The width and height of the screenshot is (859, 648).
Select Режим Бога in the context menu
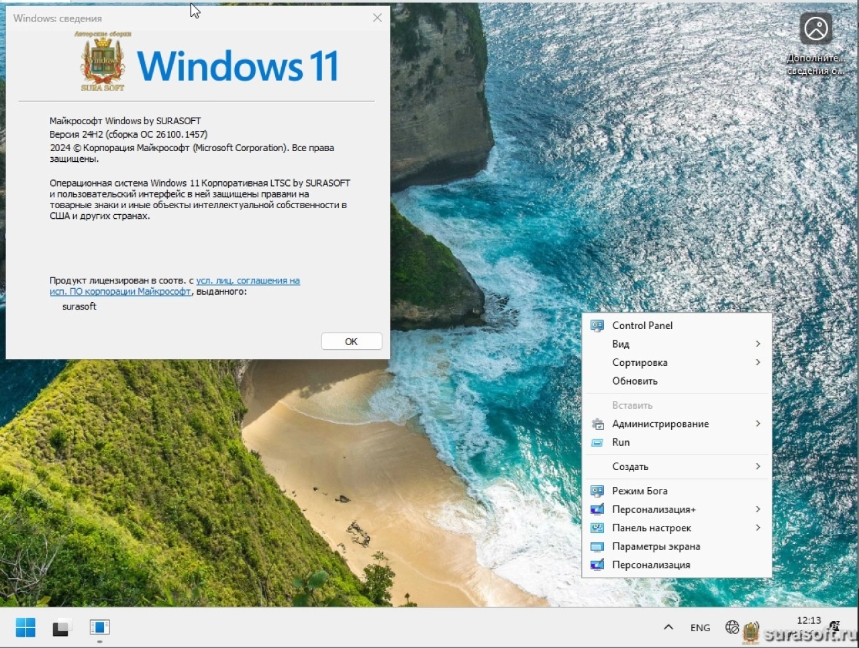point(676,491)
